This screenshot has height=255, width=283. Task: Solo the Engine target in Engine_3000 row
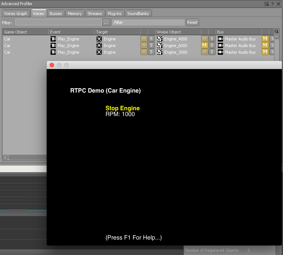(151, 52)
